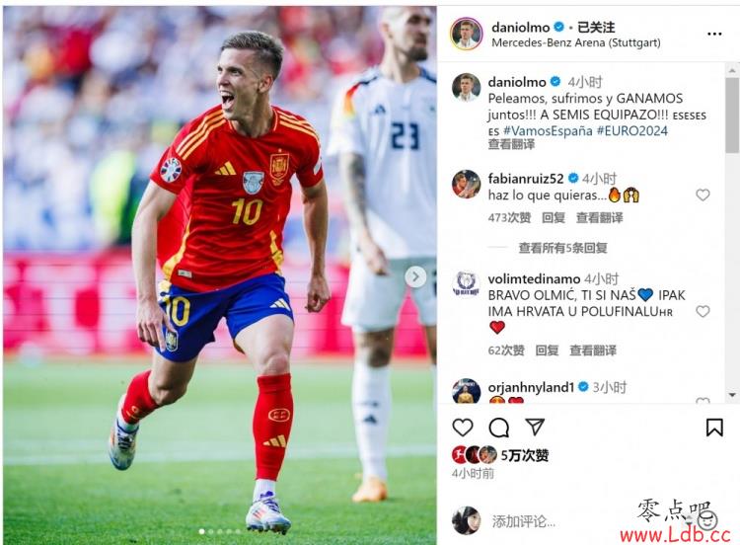Viewport: 740px width, 545px height.
Task: Open the #VamosEspaña hashtag
Action: (548, 130)
